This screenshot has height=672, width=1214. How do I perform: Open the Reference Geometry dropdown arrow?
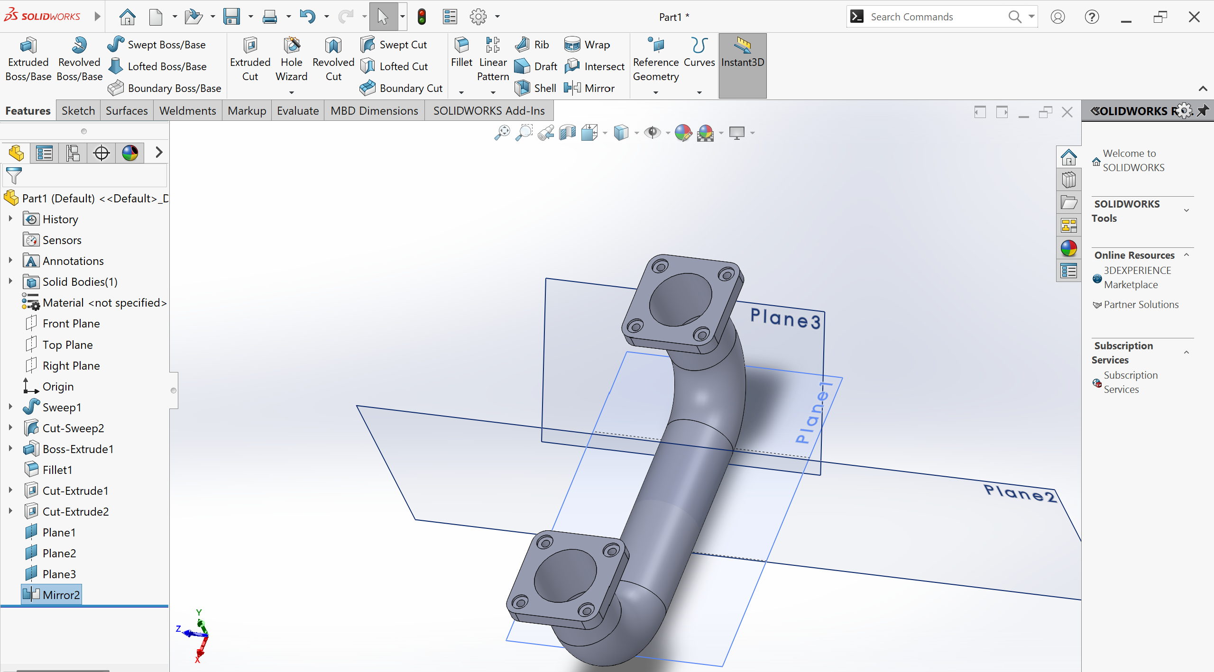pos(656,93)
